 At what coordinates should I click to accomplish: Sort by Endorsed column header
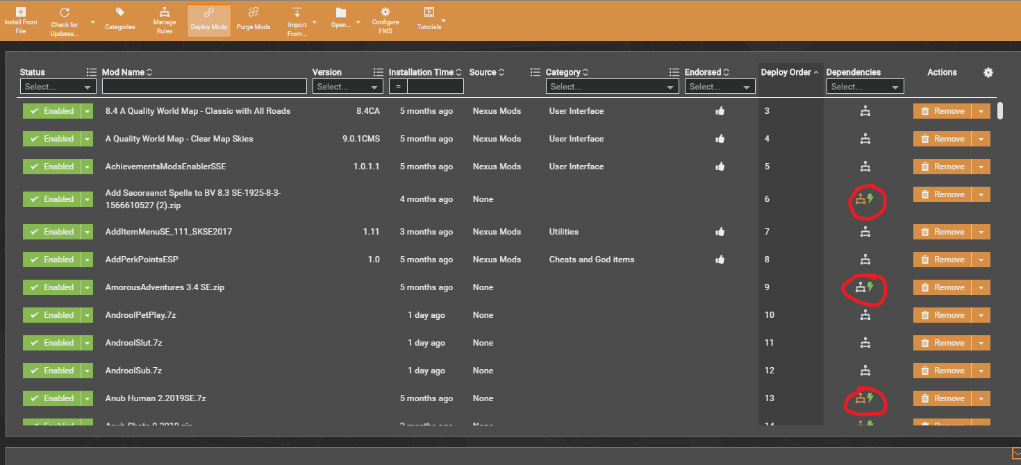707,72
